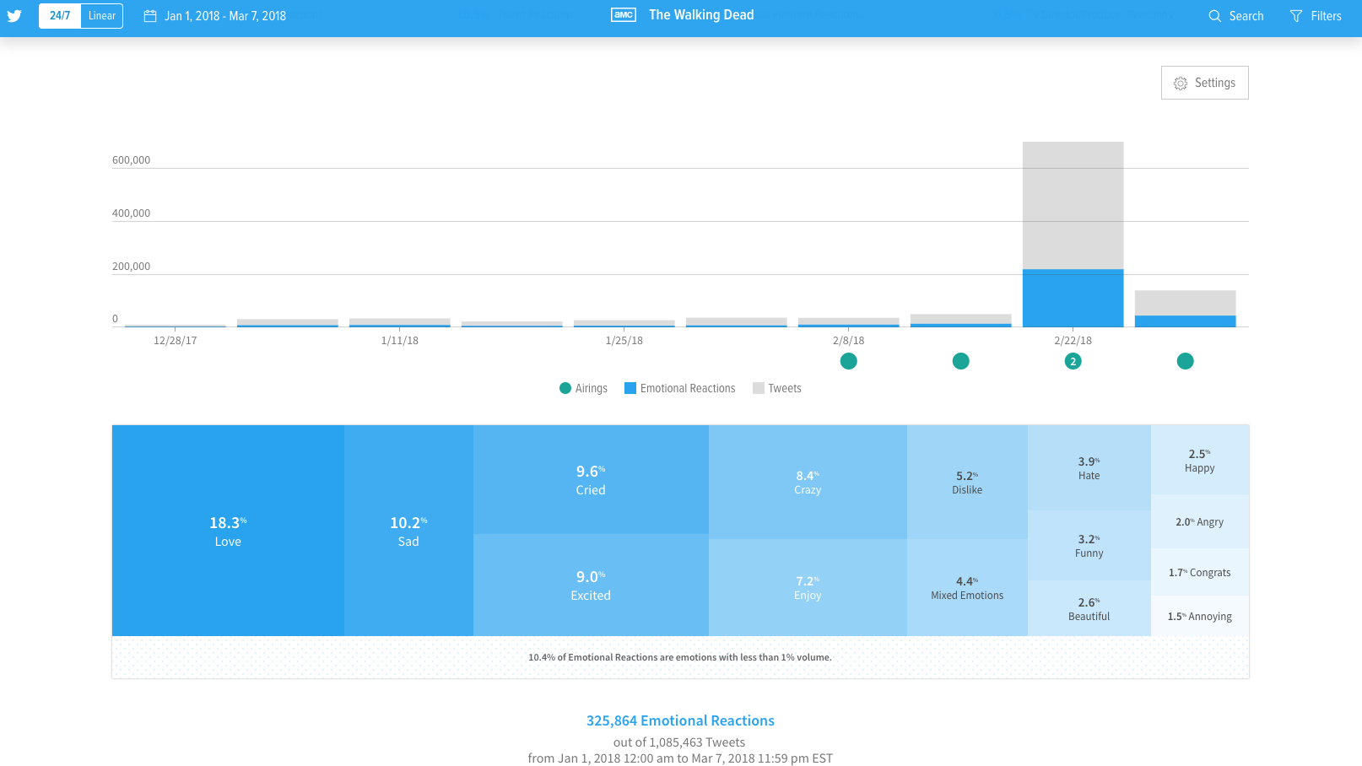Click the Search magnifier icon
Screen dimensions: 1362x766
point(1214,16)
